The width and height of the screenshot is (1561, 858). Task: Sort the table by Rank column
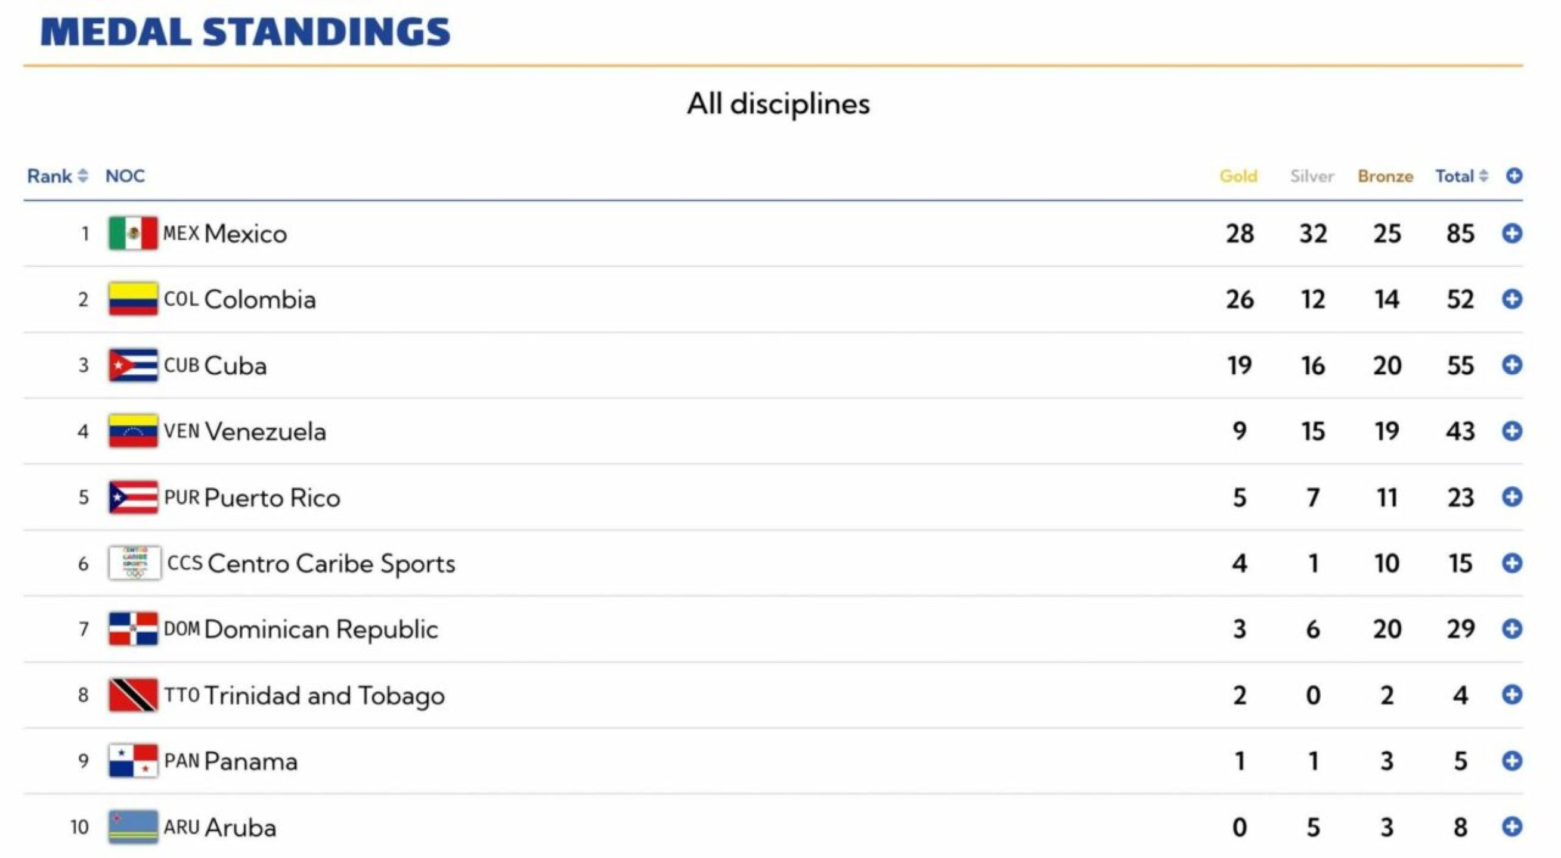point(58,176)
